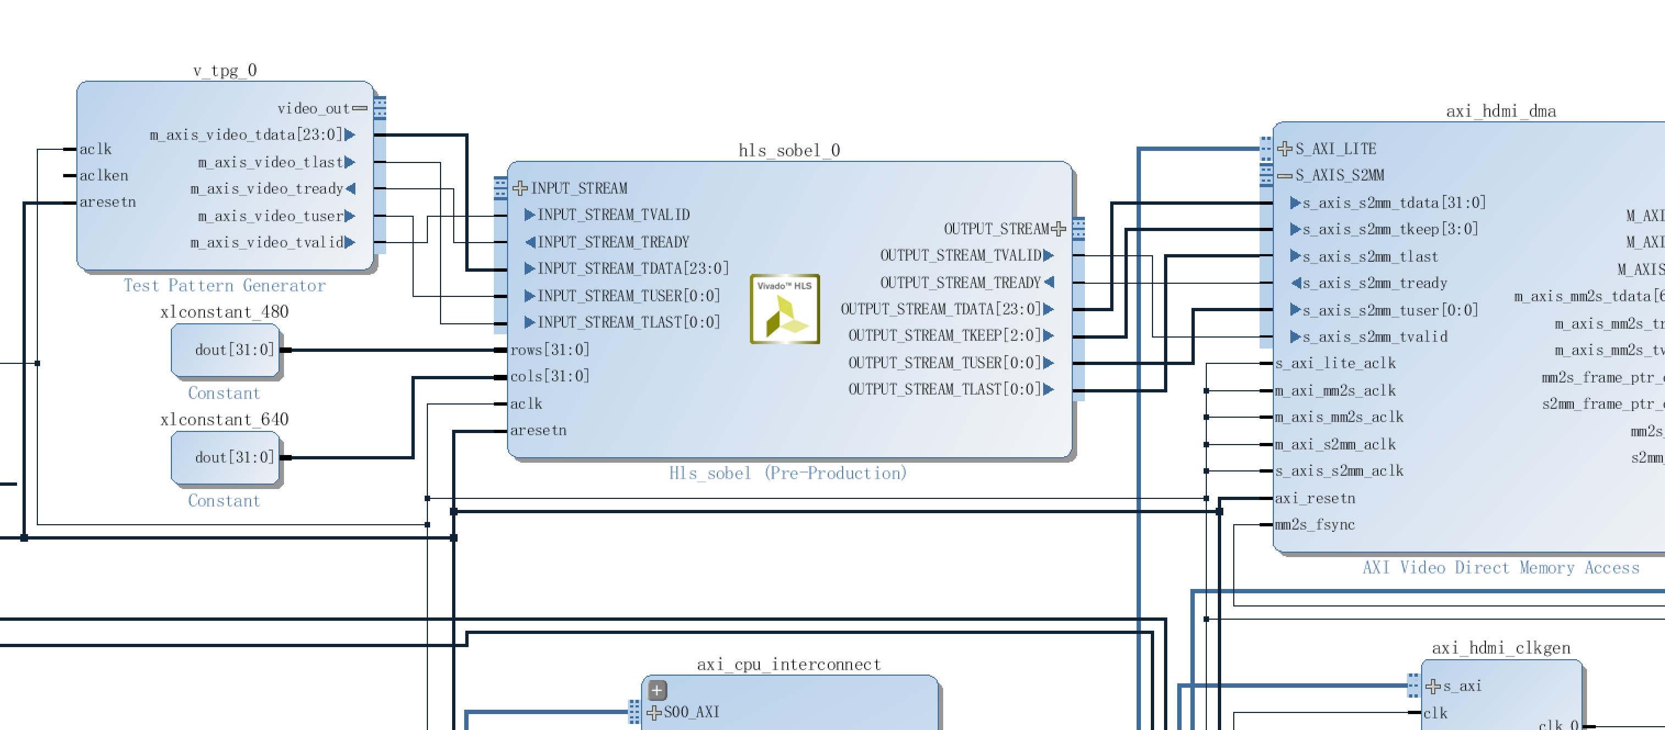Select the INPUT_STREAM_TVALID pin arrow
The height and width of the screenshot is (730, 1665).
(x=530, y=215)
